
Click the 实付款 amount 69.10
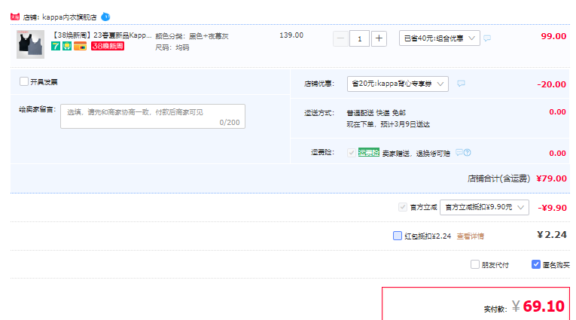point(544,306)
